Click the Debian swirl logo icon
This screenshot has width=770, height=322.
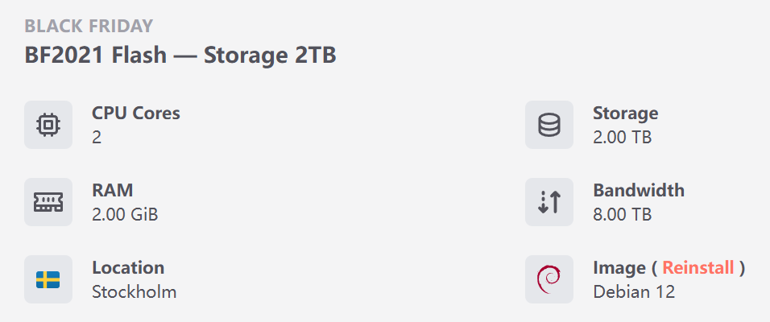(x=549, y=279)
